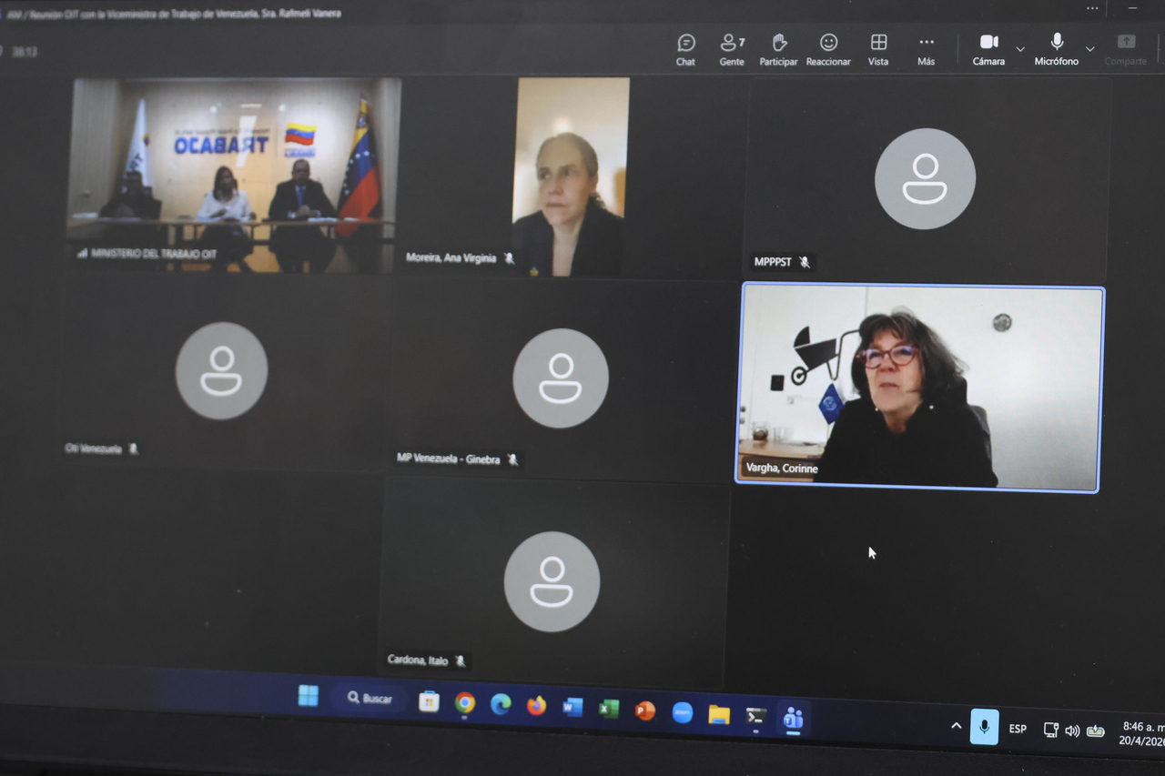
Task: Open Excel from the taskbar
Action: pyautogui.click(x=609, y=709)
